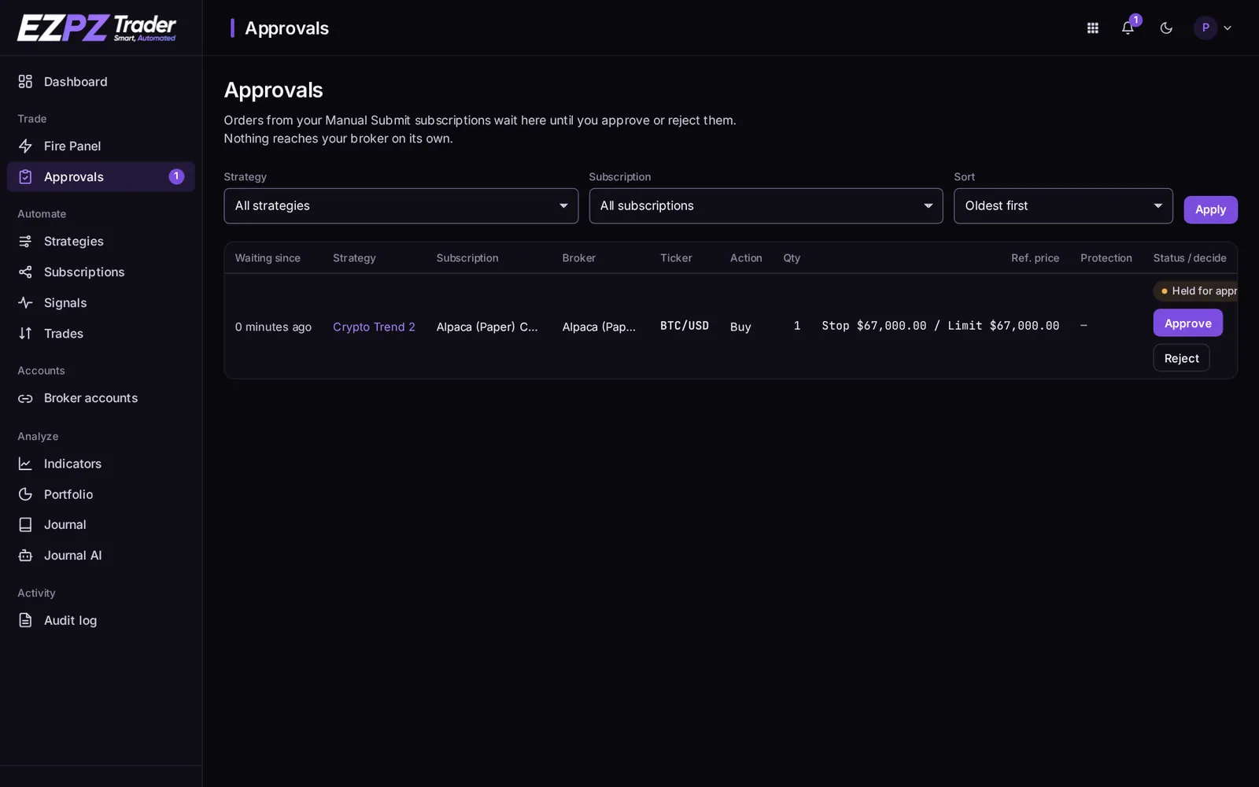Click the Portfolio pie icon
This screenshot has height=787, width=1259.
point(25,494)
